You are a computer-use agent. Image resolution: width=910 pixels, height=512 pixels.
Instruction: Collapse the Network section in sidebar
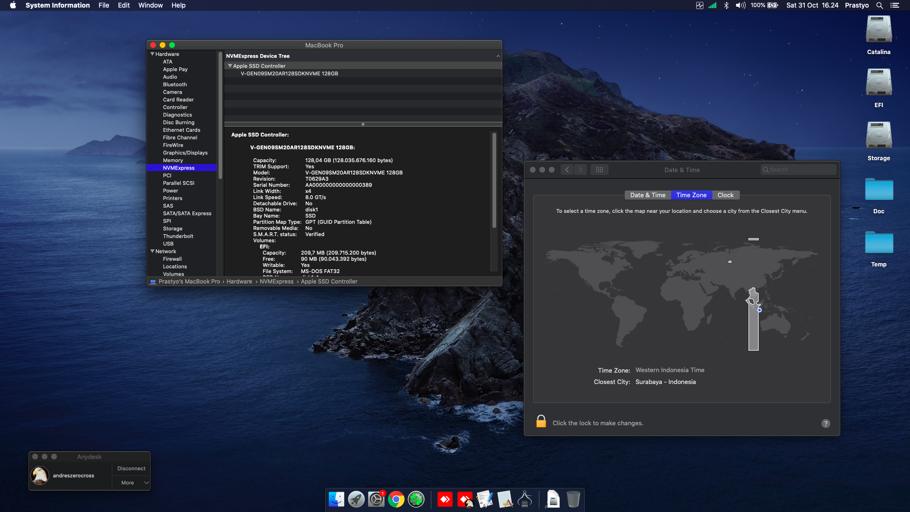click(153, 251)
